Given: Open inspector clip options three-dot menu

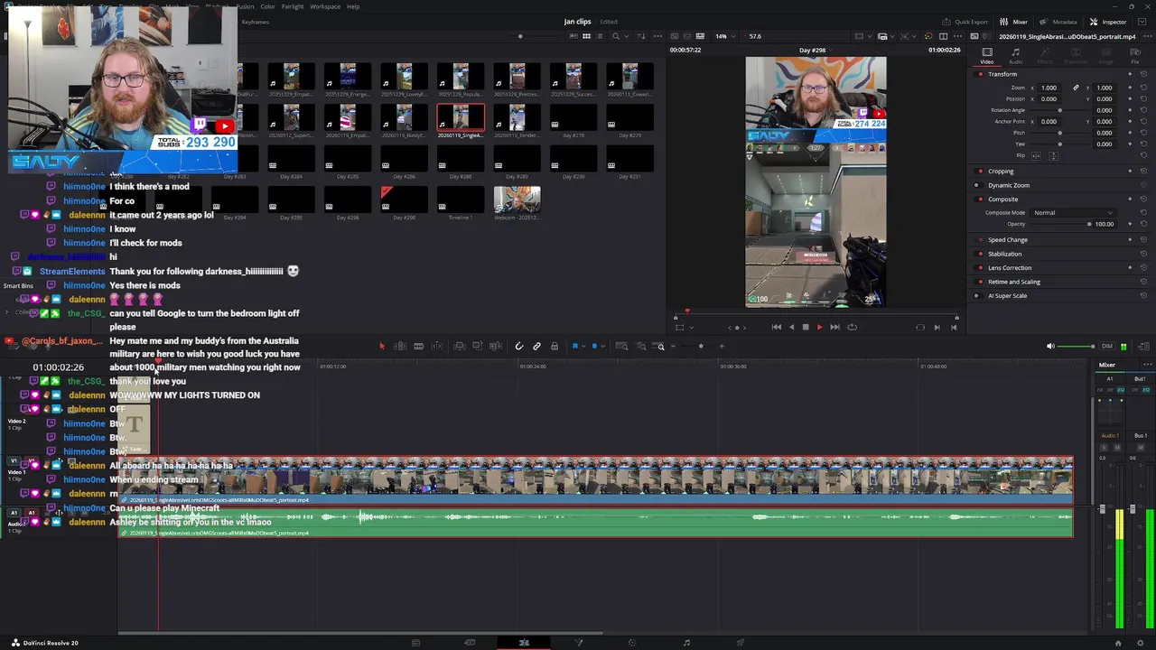Looking at the screenshot, I should tap(1147, 36).
